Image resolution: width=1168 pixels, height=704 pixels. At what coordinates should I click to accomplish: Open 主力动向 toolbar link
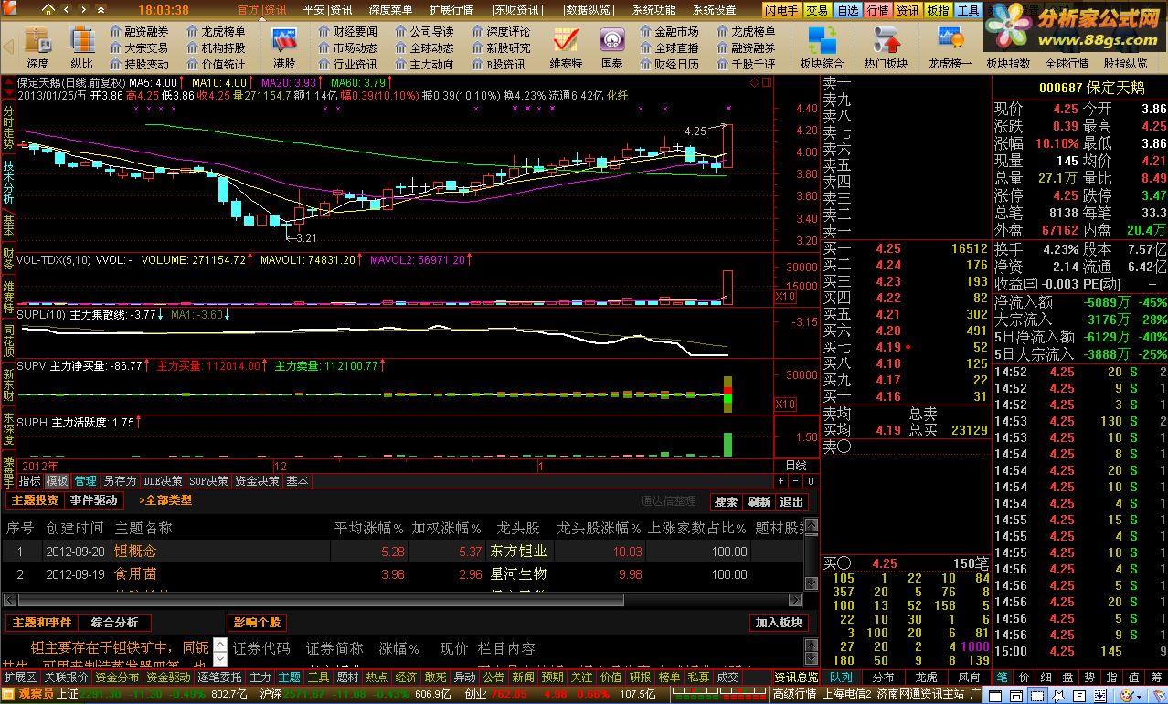tap(424, 64)
